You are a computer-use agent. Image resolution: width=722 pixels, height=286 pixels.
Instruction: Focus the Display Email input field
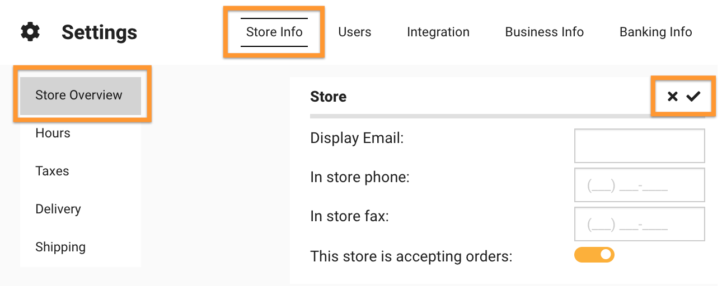[x=640, y=146]
